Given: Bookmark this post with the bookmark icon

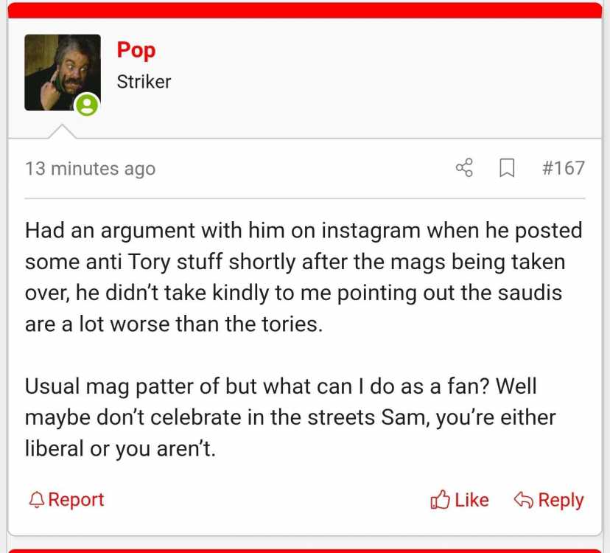Looking at the screenshot, I should pyautogui.click(x=507, y=168).
